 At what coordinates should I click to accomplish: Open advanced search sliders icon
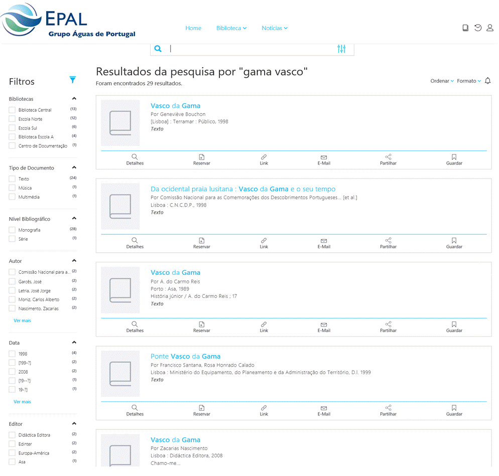(x=341, y=49)
